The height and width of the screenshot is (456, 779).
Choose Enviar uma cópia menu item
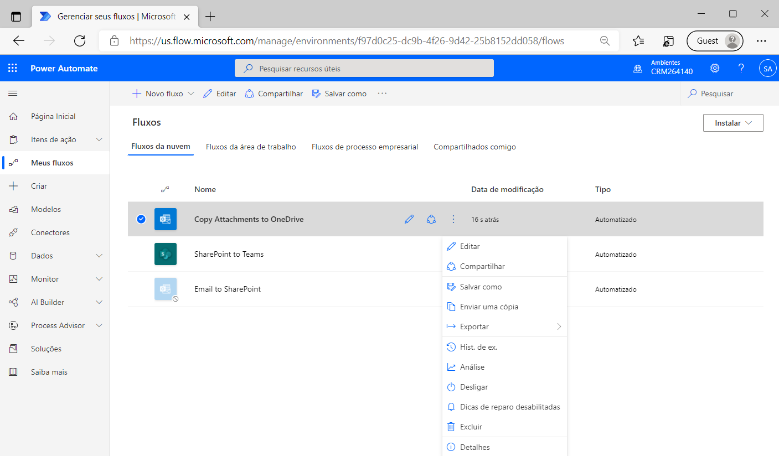tap(505, 307)
